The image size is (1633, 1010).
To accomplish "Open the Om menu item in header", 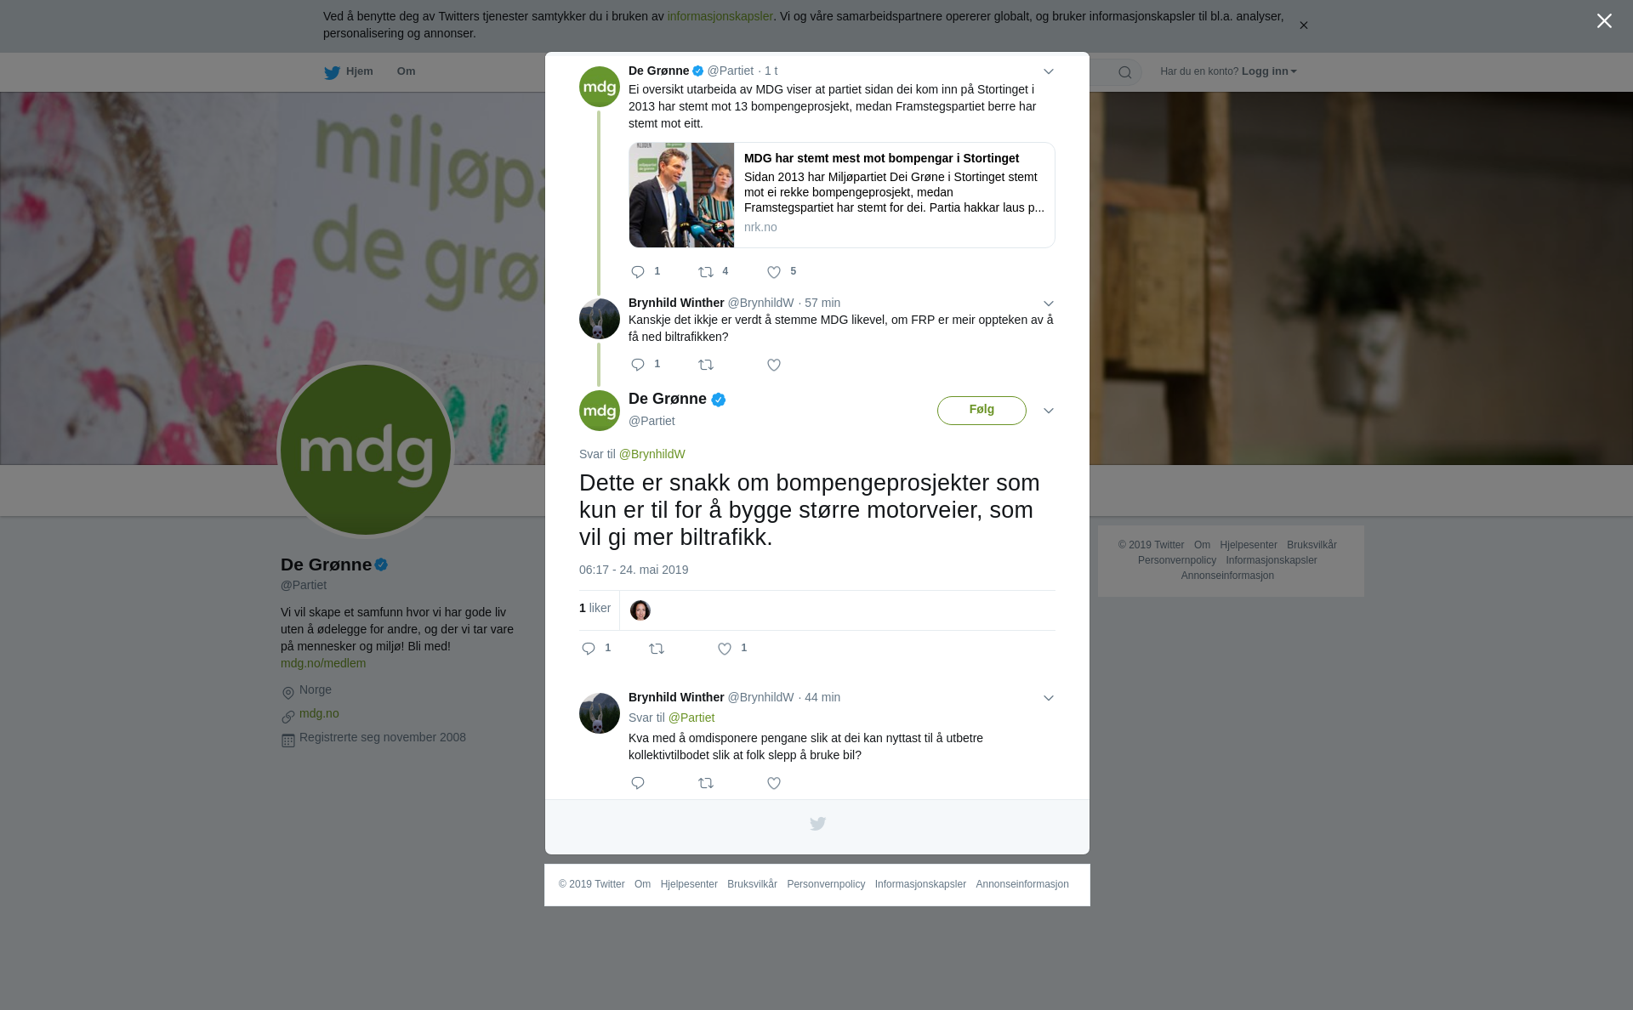I will pos(406,71).
